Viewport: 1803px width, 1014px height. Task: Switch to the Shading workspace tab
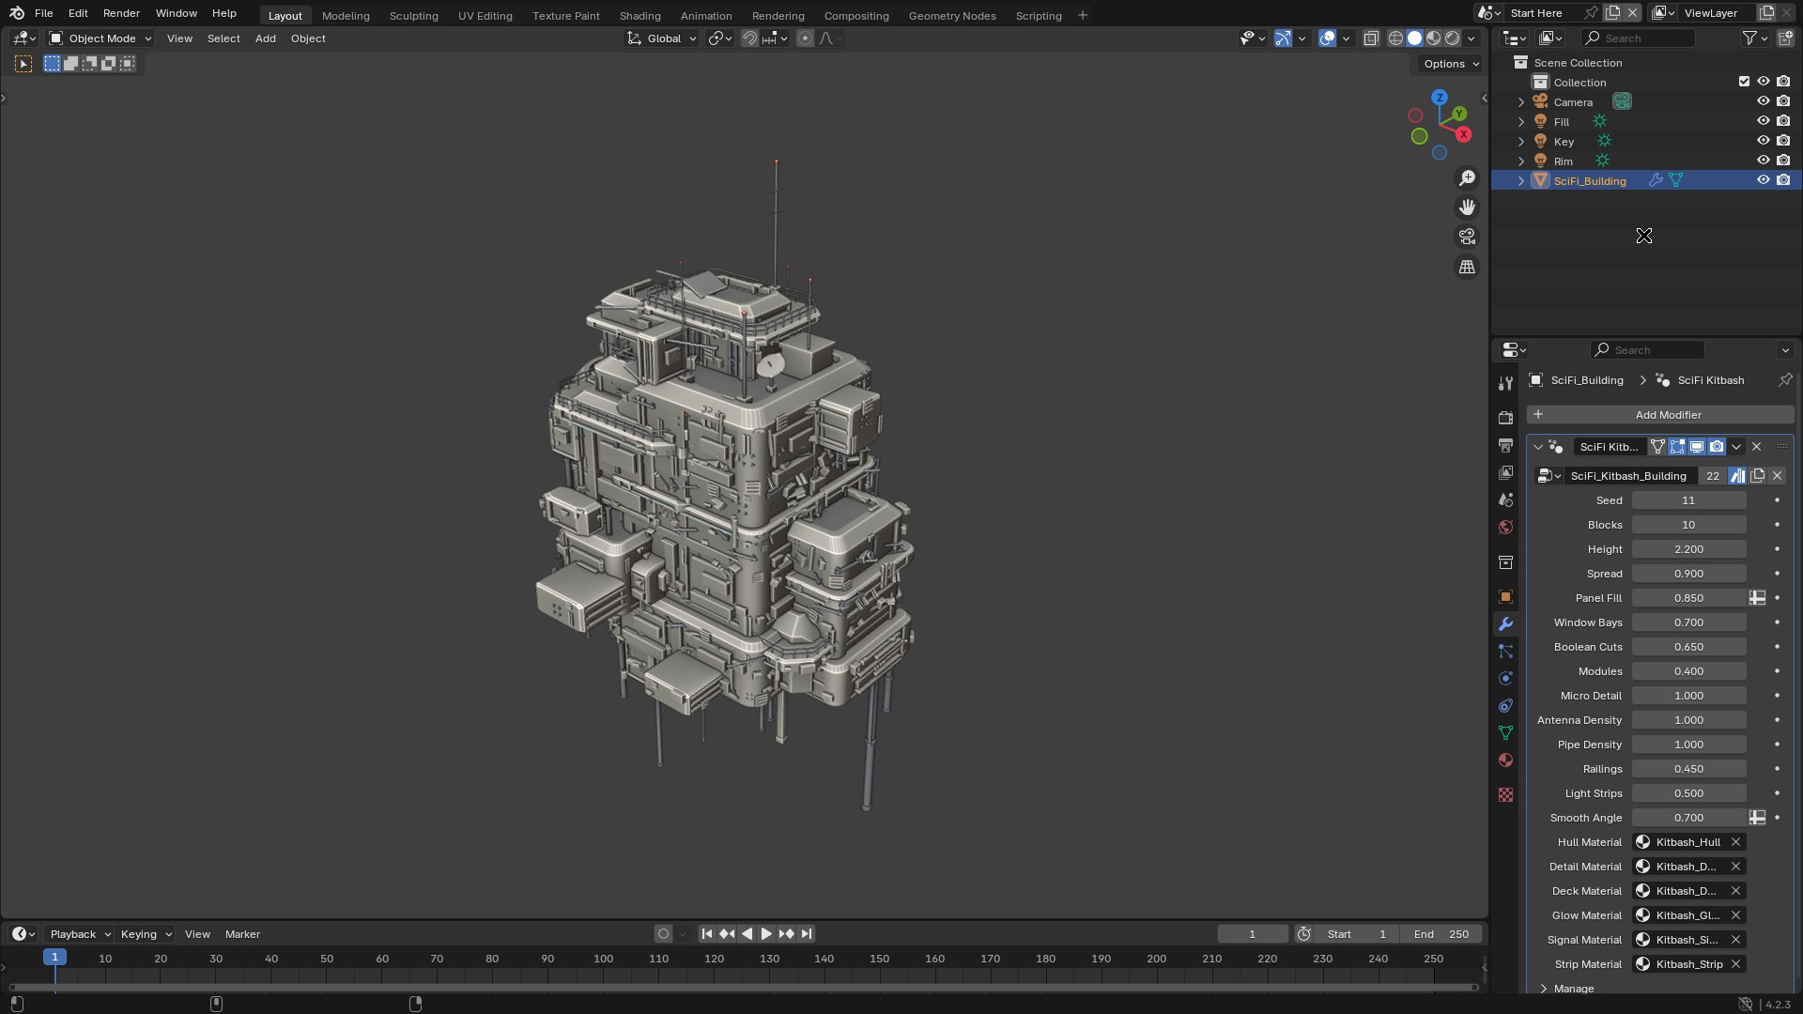640,15
